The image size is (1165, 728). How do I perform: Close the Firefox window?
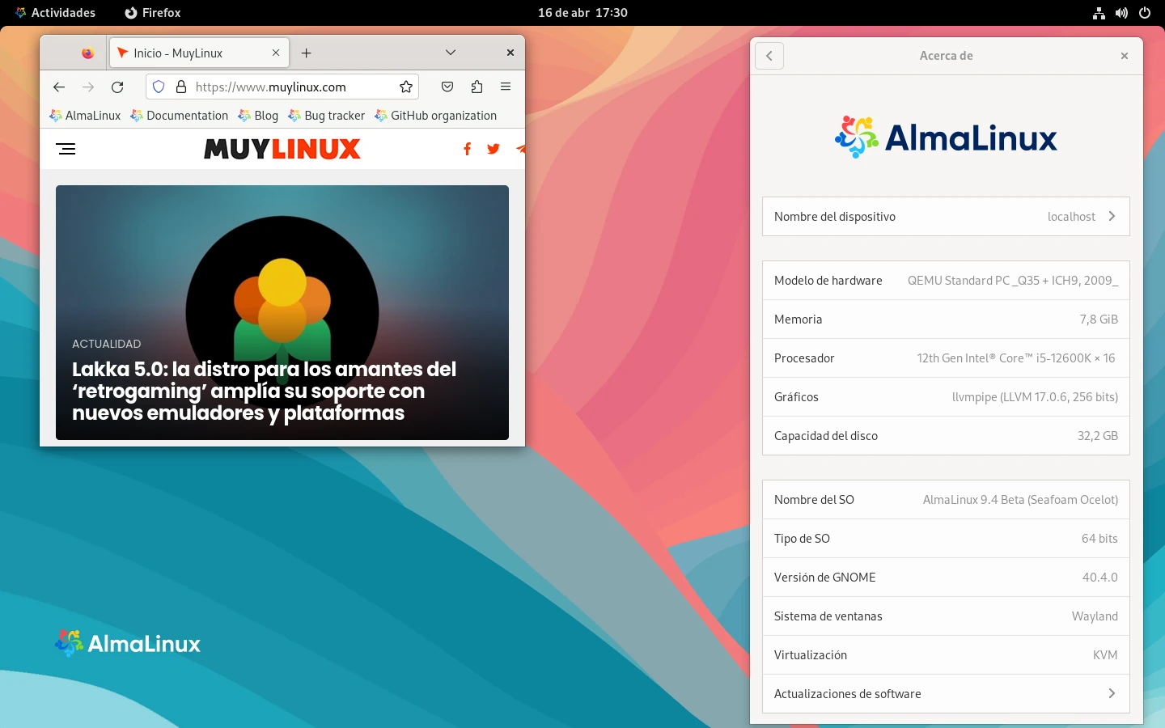point(510,53)
